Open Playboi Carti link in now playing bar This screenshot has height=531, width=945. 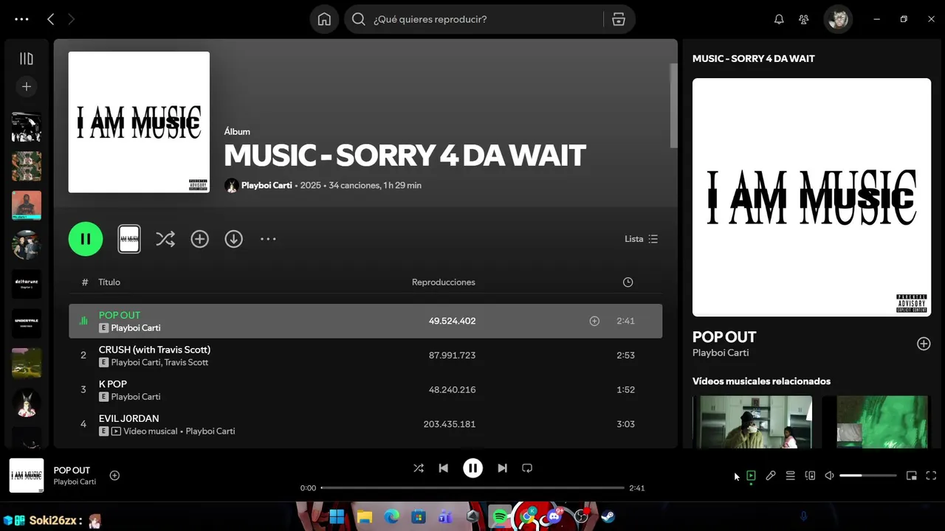[75, 482]
